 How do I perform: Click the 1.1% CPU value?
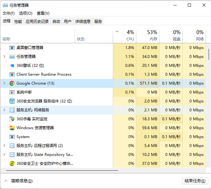coord(130,57)
